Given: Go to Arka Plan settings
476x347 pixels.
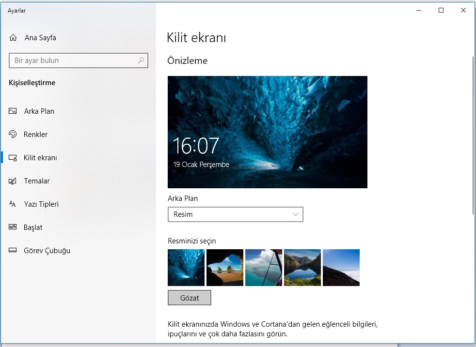Looking at the screenshot, I should click(x=39, y=111).
